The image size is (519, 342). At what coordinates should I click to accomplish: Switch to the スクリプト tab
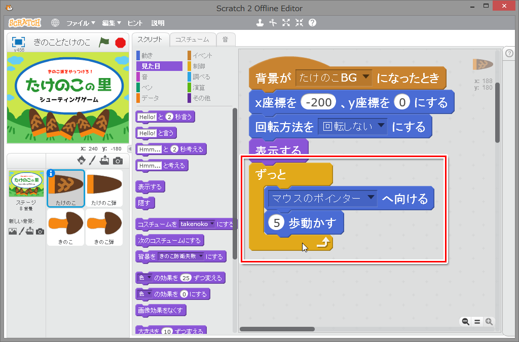(150, 40)
